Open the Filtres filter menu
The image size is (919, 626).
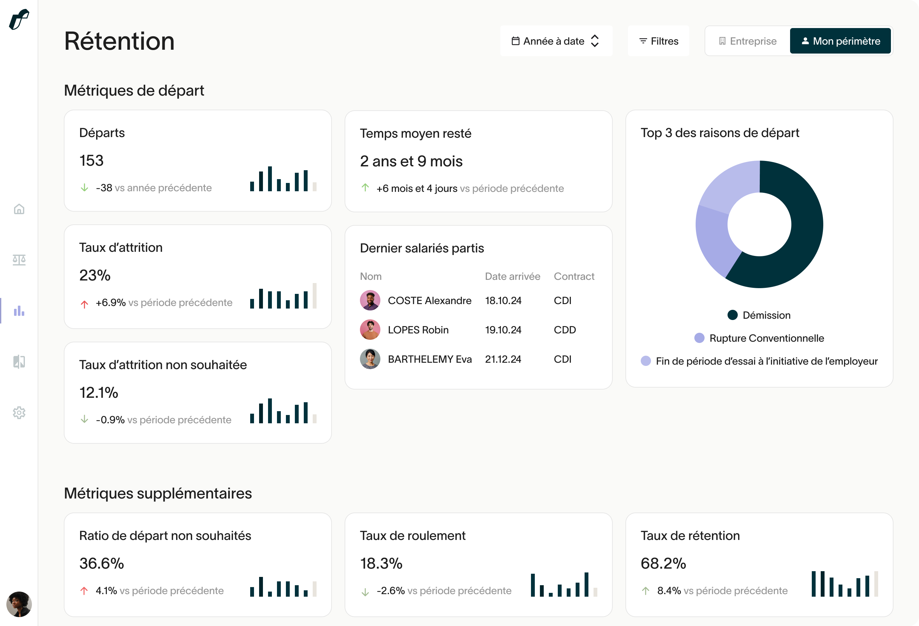coord(658,41)
